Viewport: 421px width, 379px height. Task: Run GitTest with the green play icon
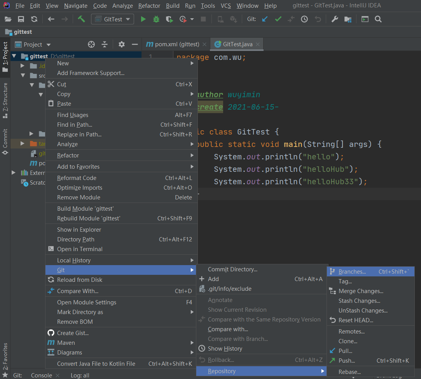coord(143,19)
